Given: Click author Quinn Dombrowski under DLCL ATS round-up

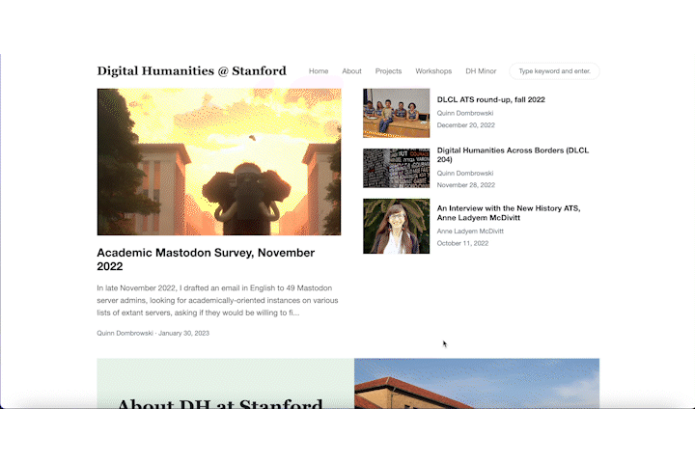Looking at the screenshot, I should pos(465,113).
